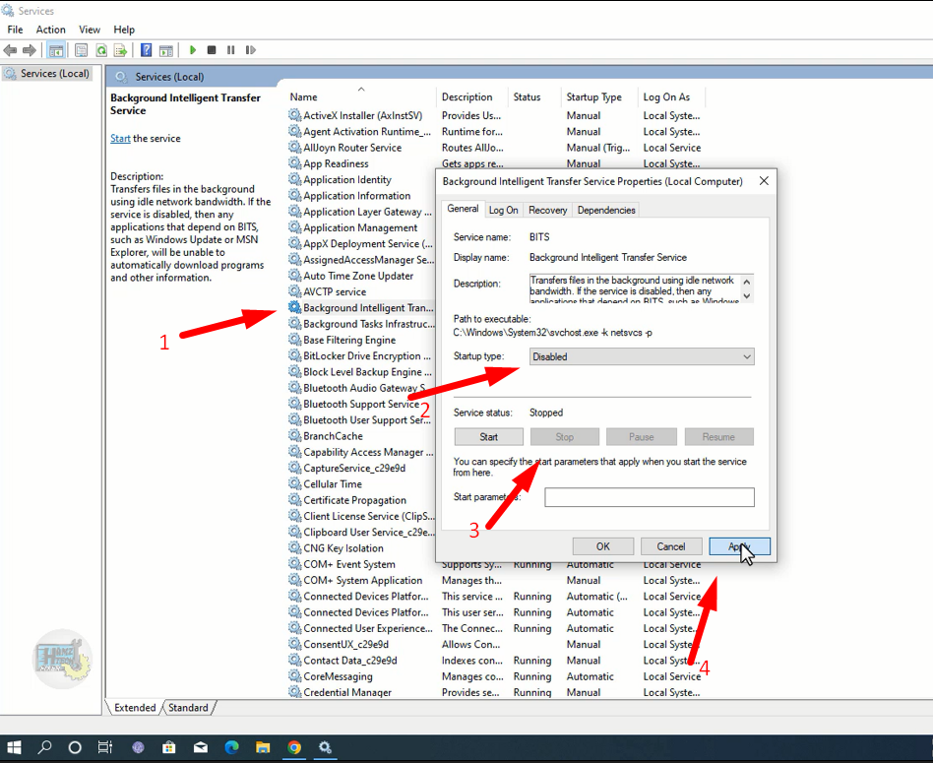
Task: Select Certificate Propagation service
Action: point(354,500)
